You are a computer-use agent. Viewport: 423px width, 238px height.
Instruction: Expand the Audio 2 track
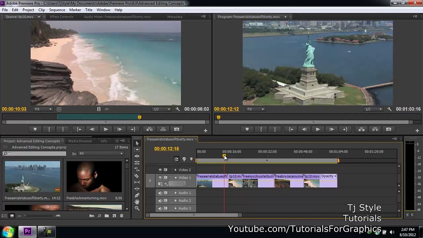(x=175, y=201)
